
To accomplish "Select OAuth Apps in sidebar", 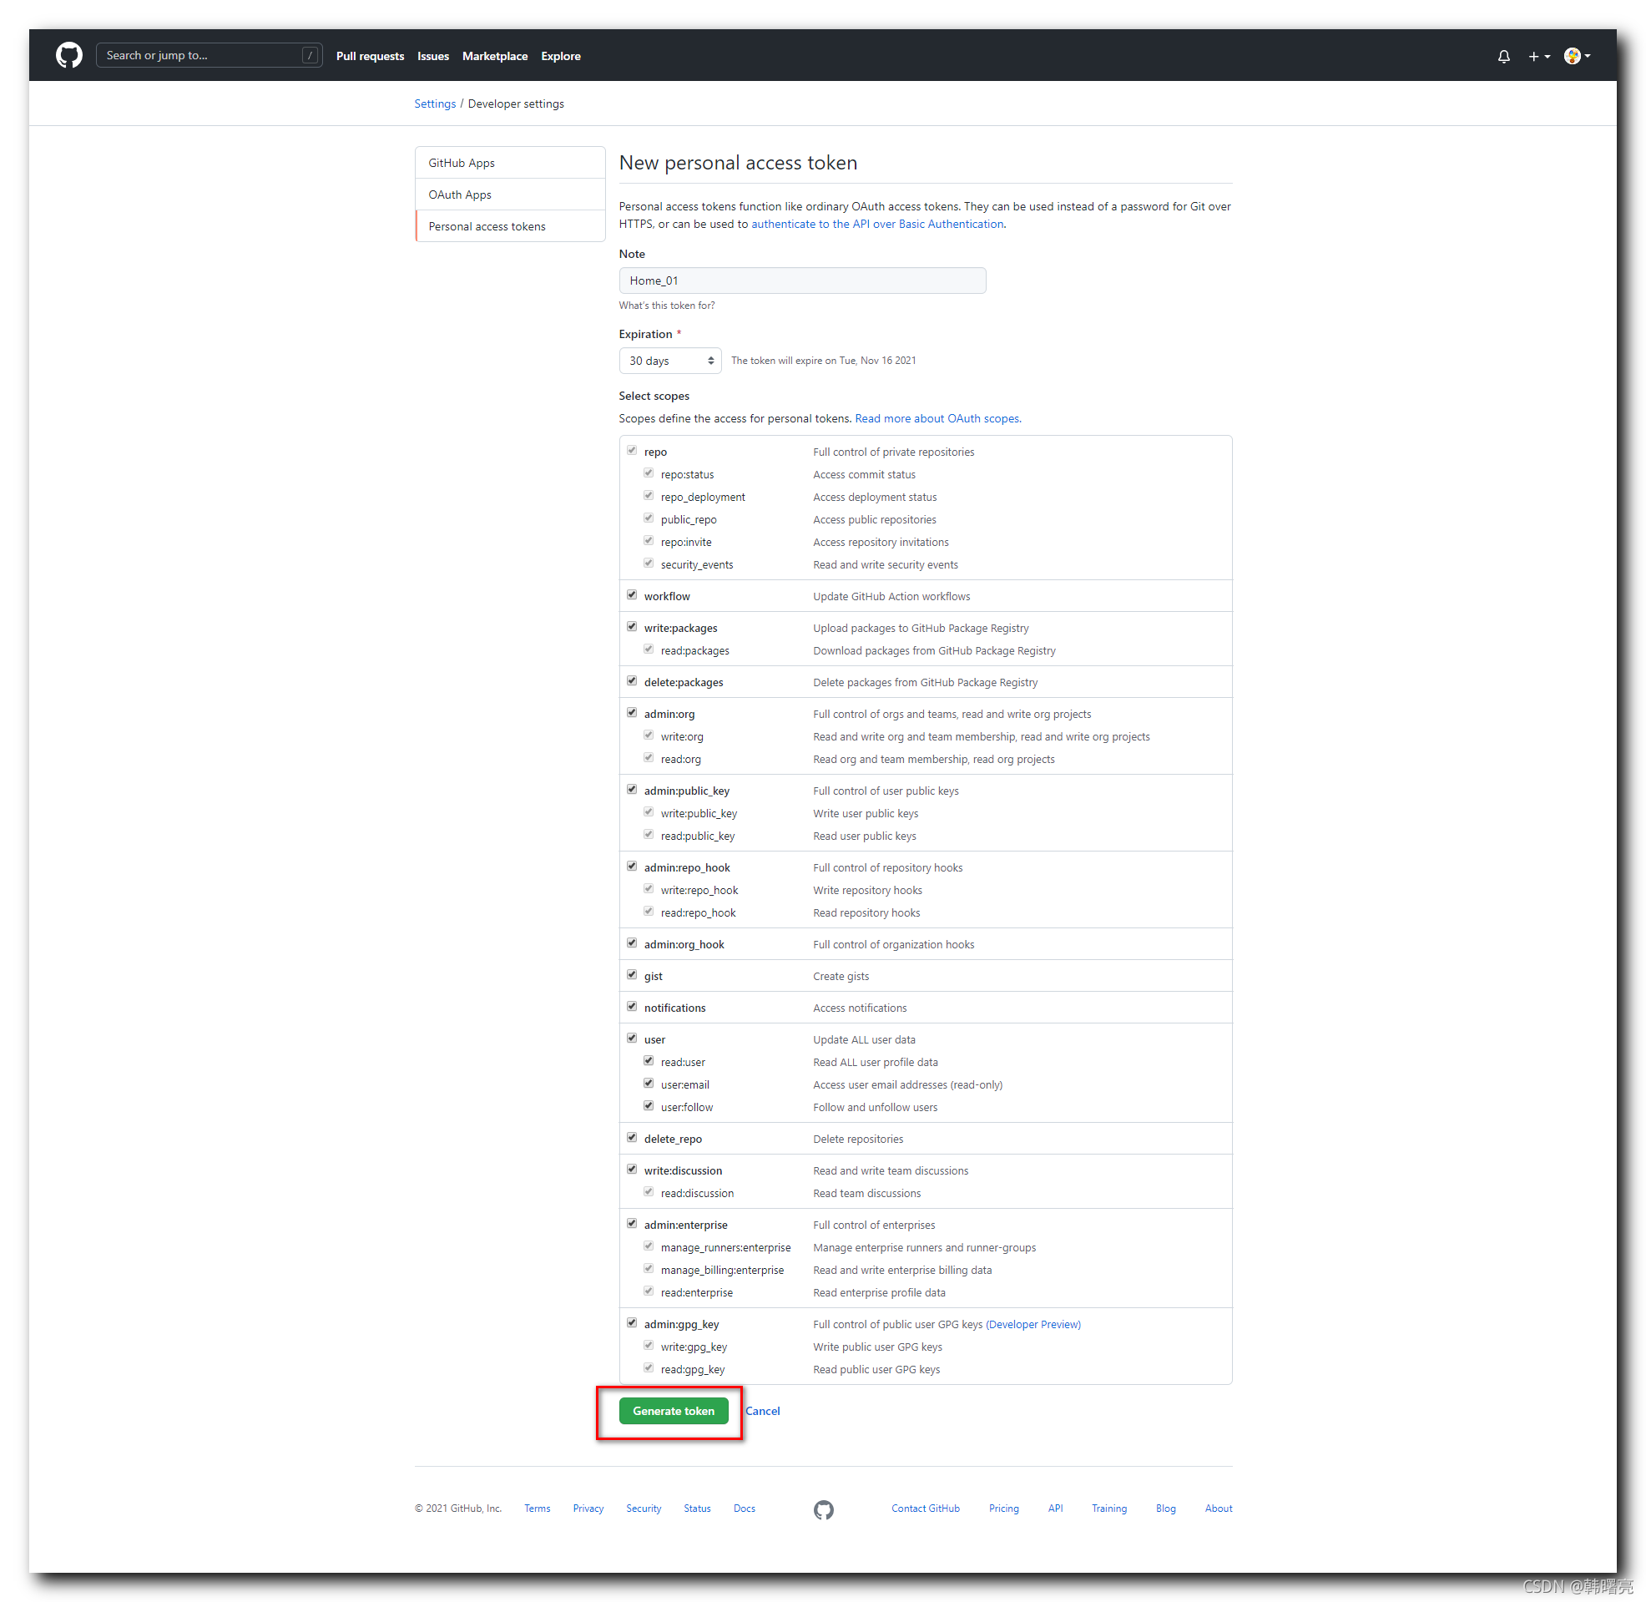I will pos(459,195).
